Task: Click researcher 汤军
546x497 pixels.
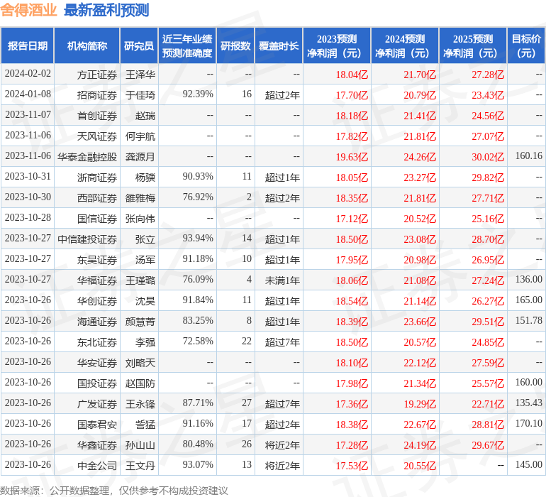Action: pyautogui.click(x=145, y=260)
